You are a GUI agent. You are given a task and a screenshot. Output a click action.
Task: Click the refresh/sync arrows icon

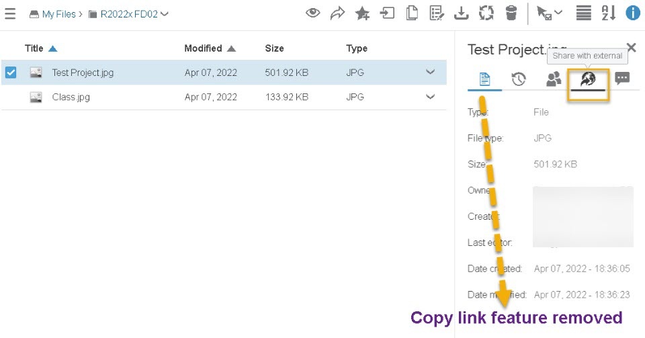coord(486,13)
